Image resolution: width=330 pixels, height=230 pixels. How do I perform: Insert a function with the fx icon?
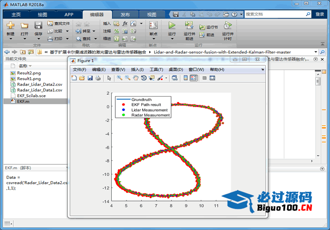click(x=125, y=23)
